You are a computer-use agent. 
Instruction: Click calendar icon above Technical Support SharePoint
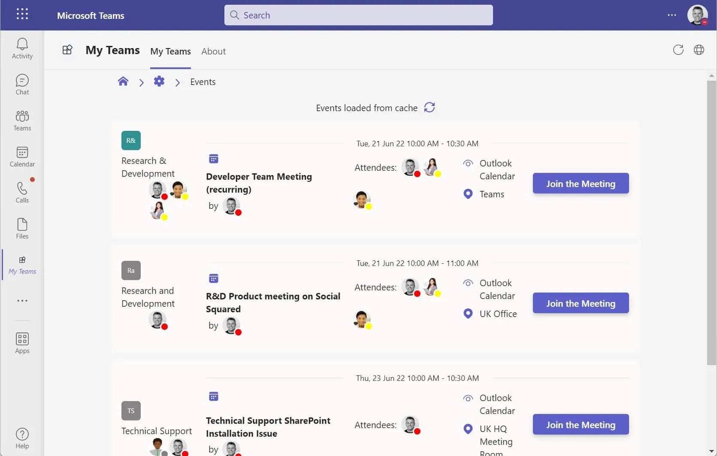[214, 396]
